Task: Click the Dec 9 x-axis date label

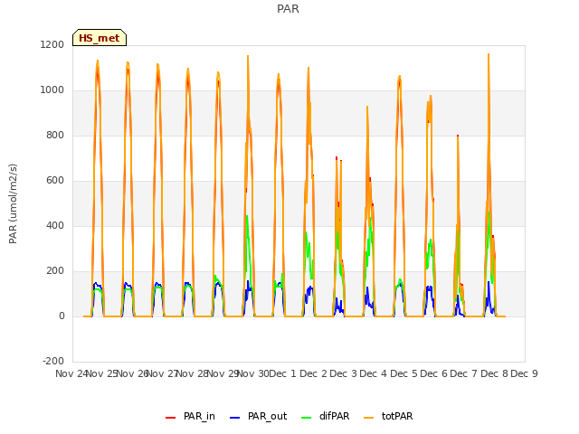Action: [x=524, y=373]
